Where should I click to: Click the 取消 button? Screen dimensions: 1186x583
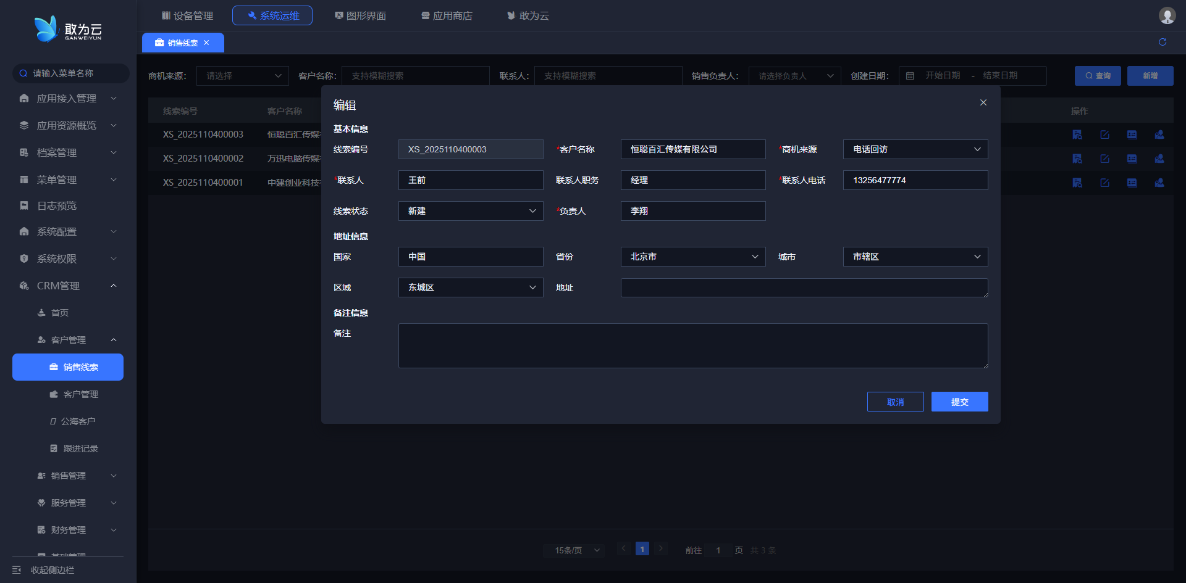point(895,402)
